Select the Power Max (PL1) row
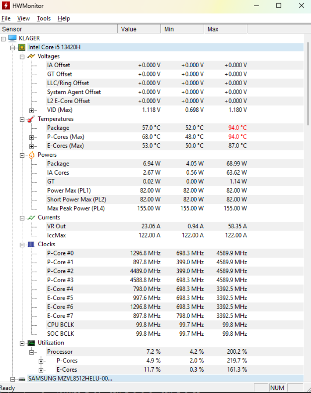311x393 pixels. pyautogui.click(x=175, y=190)
